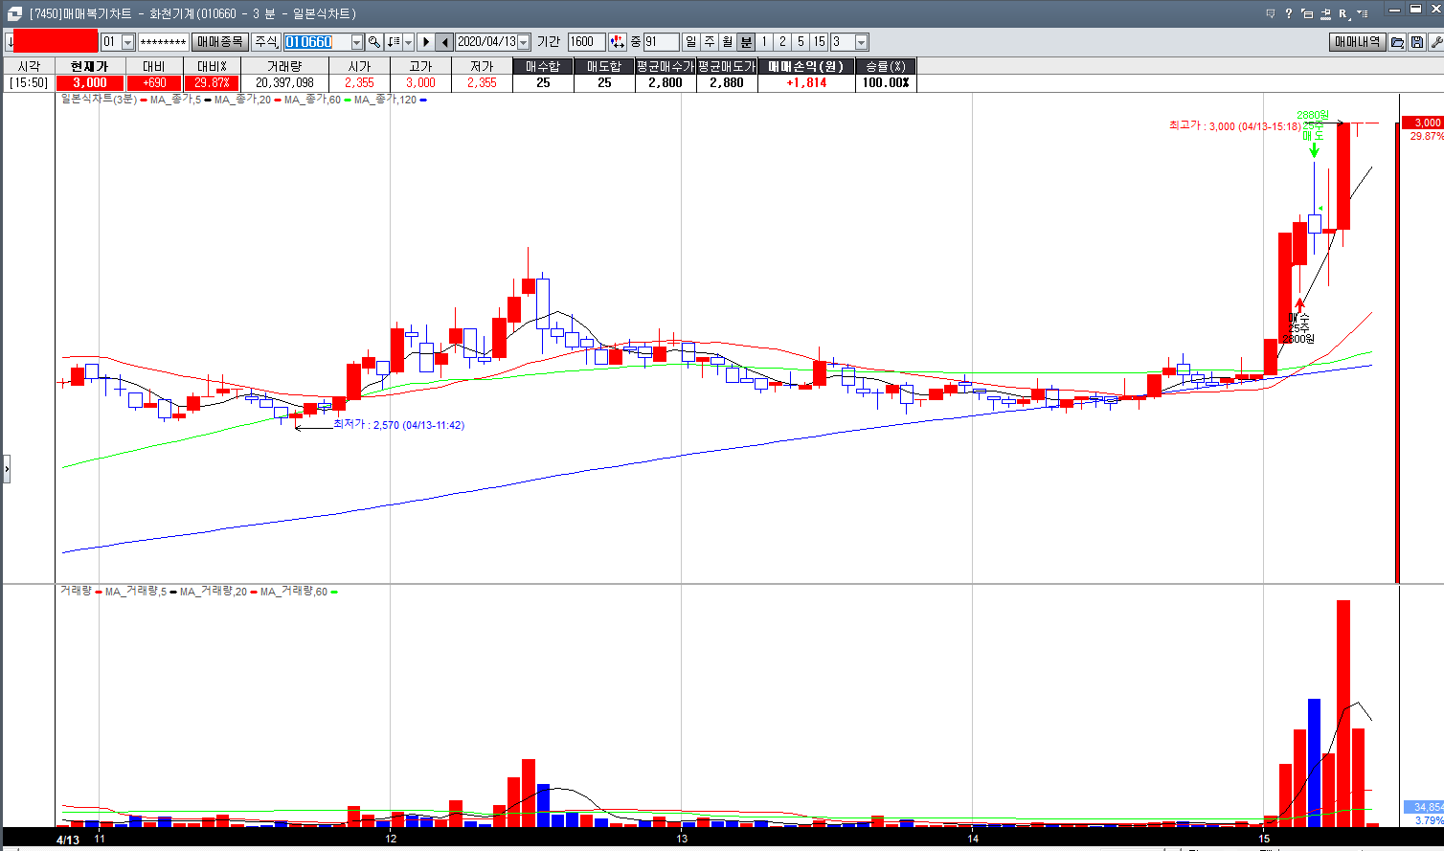
Task: Click the MA_거래량,60 legend entry
Action: coord(294,592)
